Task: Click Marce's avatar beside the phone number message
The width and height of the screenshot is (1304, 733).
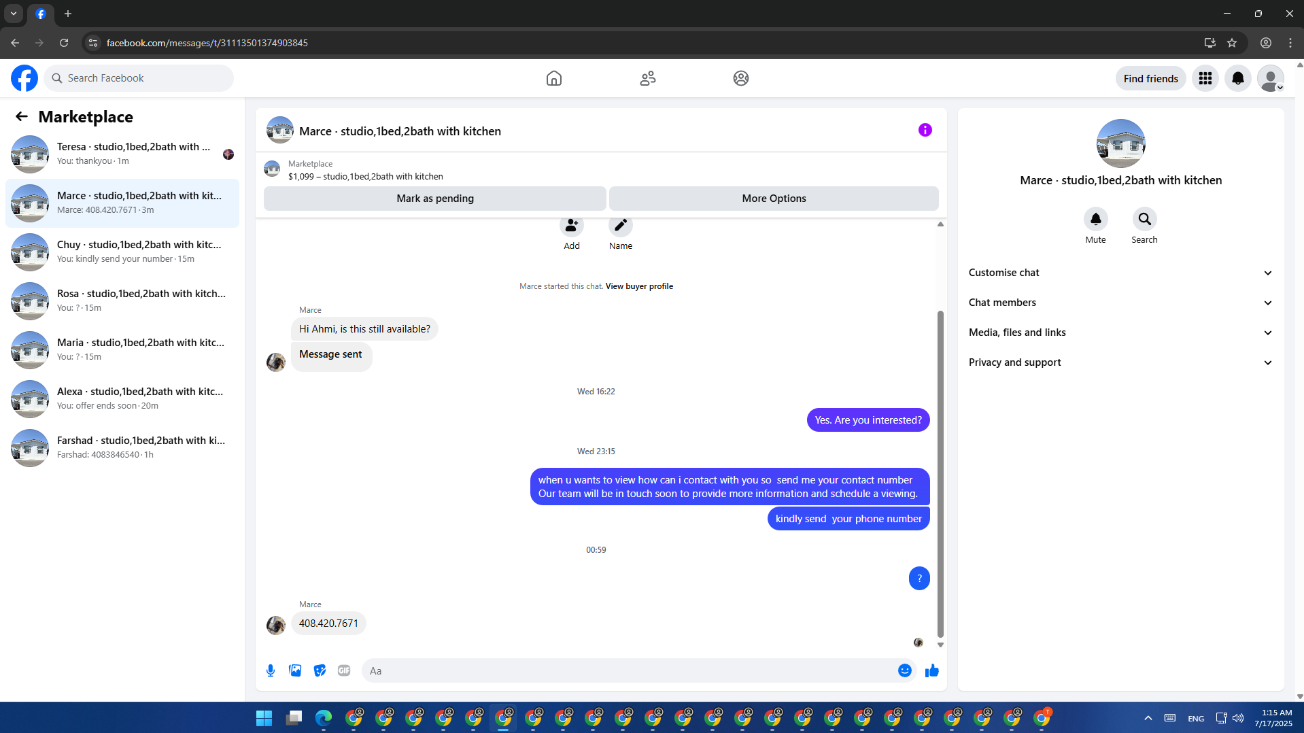Action: [275, 625]
